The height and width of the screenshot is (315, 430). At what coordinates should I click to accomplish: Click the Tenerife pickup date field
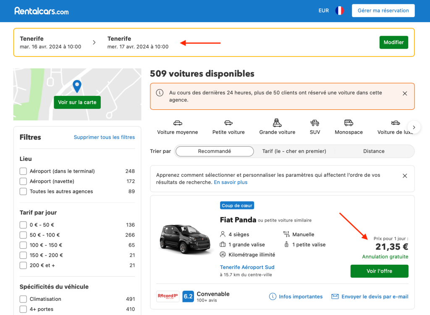50,42
